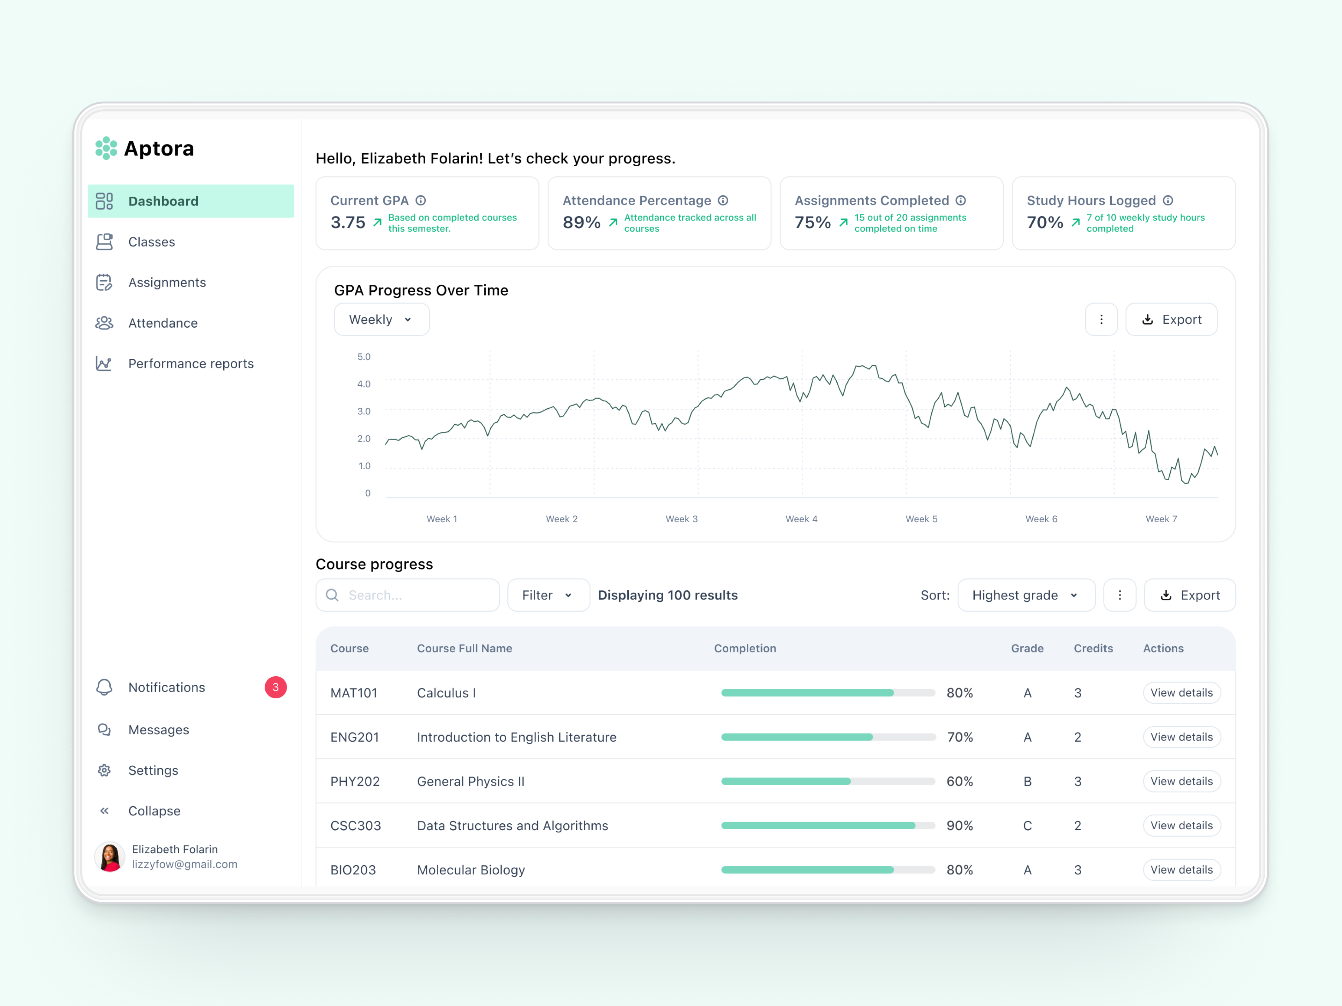The width and height of the screenshot is (1342, 1006).
Task: Open the Course progress overflow menu
Action: [x=1120, y=595]
